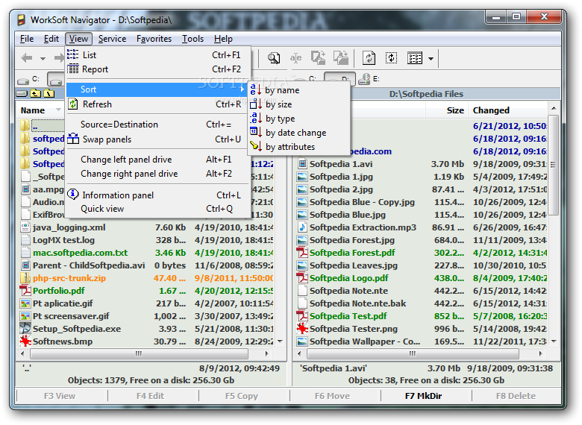Open the Back history dropdown arrow

[x=43, y=59]
